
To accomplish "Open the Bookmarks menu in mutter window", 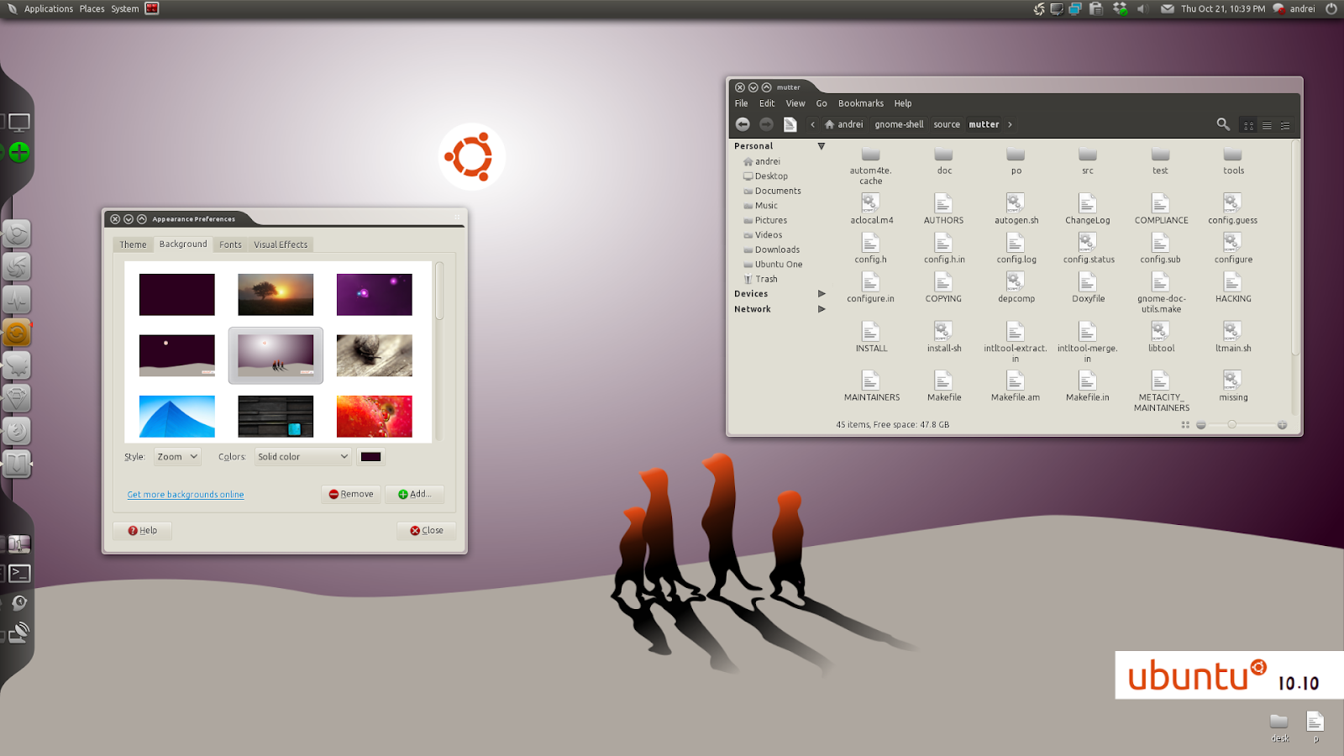I will (x=860, y=103).
